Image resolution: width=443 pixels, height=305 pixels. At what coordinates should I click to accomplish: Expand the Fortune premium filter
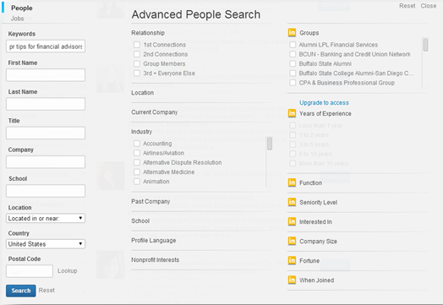tap(309, 261)
